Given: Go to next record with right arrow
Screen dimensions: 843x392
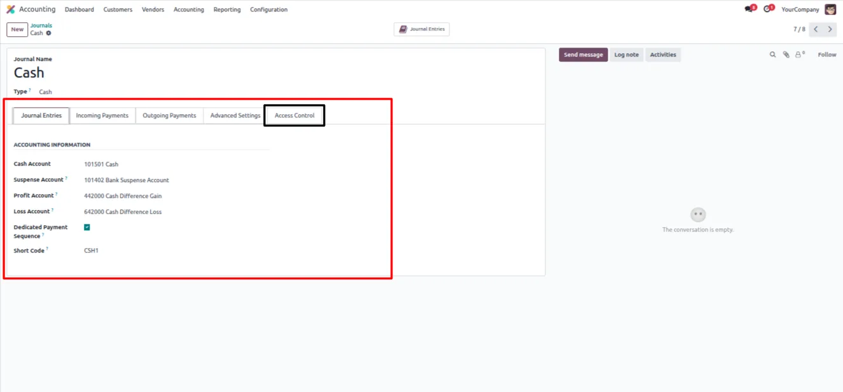Looking at the screenshot, I should tap(830, 29).
